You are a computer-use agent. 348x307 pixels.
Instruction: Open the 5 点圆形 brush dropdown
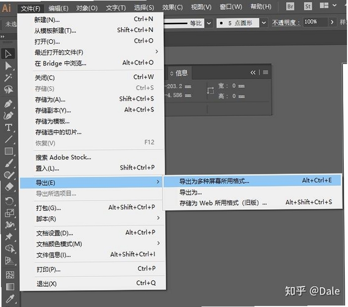pos(264,23)
